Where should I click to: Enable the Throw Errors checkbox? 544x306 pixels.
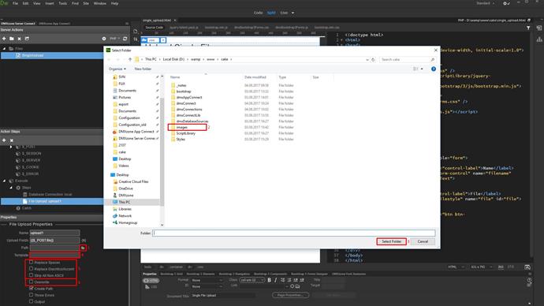click(x=32, y=295)
